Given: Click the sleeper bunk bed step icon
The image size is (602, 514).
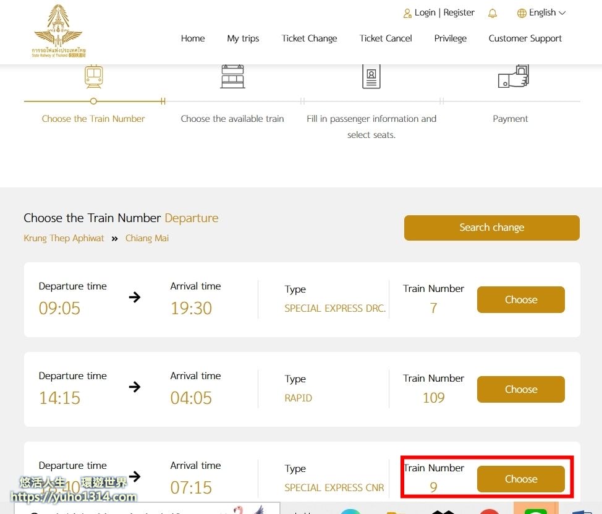Looking at the screenshot, I should pyautogui.click(x=232, y=77).
